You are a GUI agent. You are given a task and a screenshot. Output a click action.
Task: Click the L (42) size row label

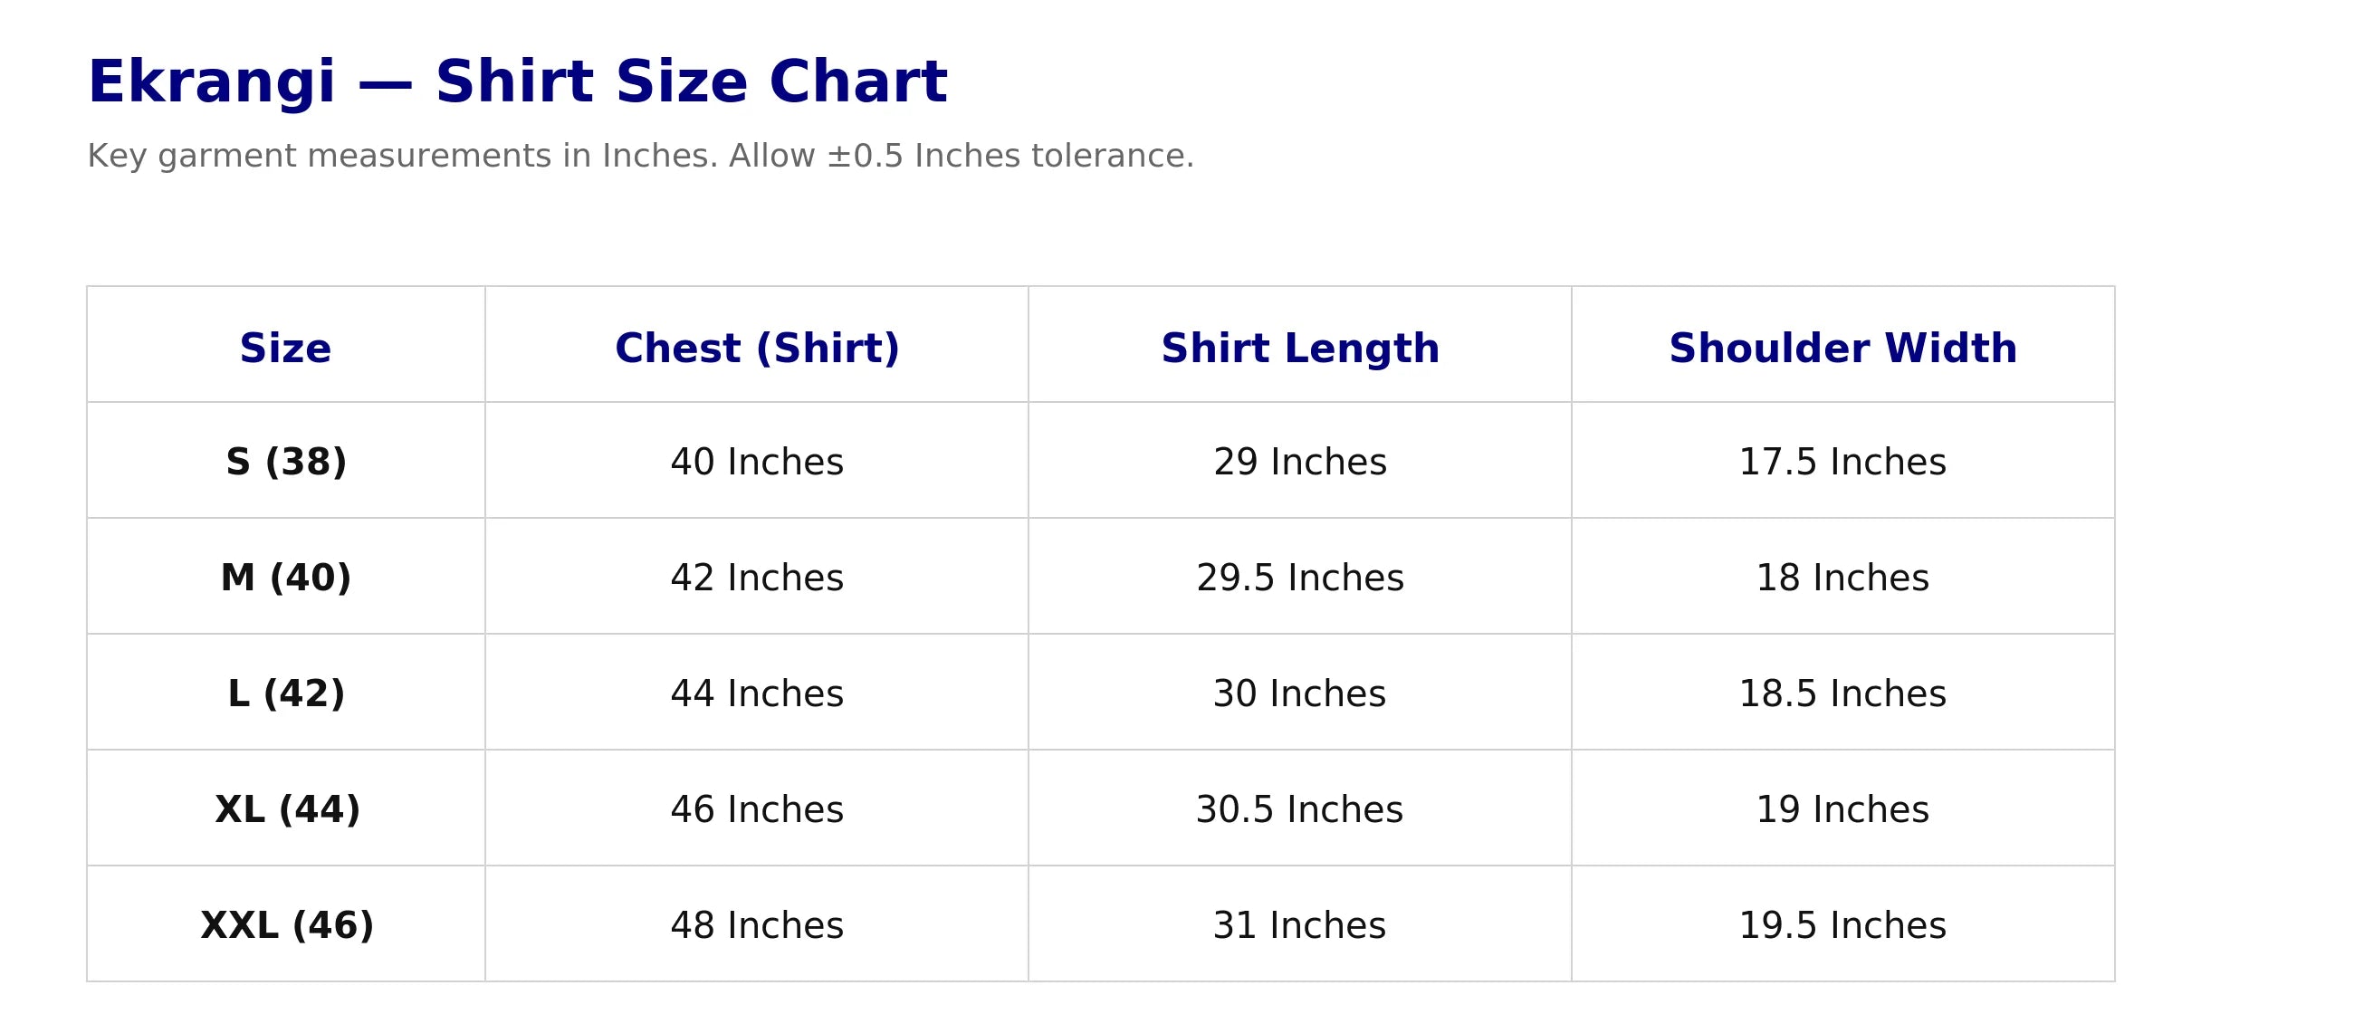coord(286,694)
